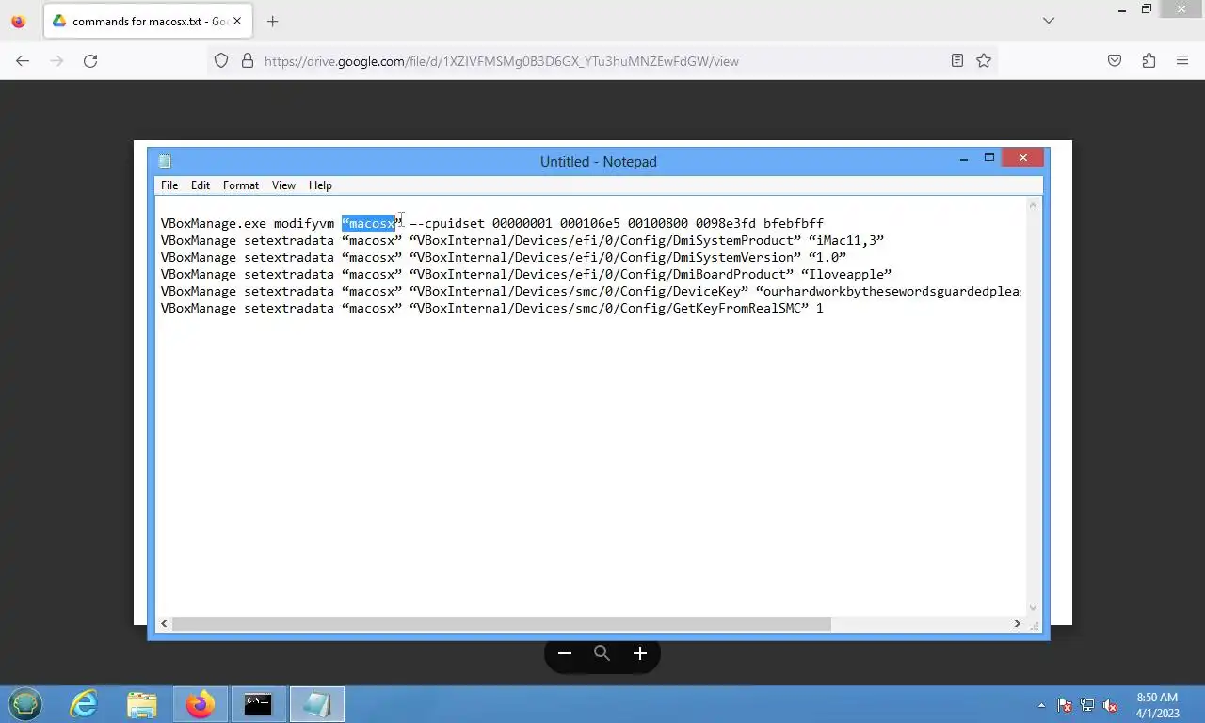Click the Notepad vertical scroll down arrow
The image size is (1205, 723).
[1033, 608]
